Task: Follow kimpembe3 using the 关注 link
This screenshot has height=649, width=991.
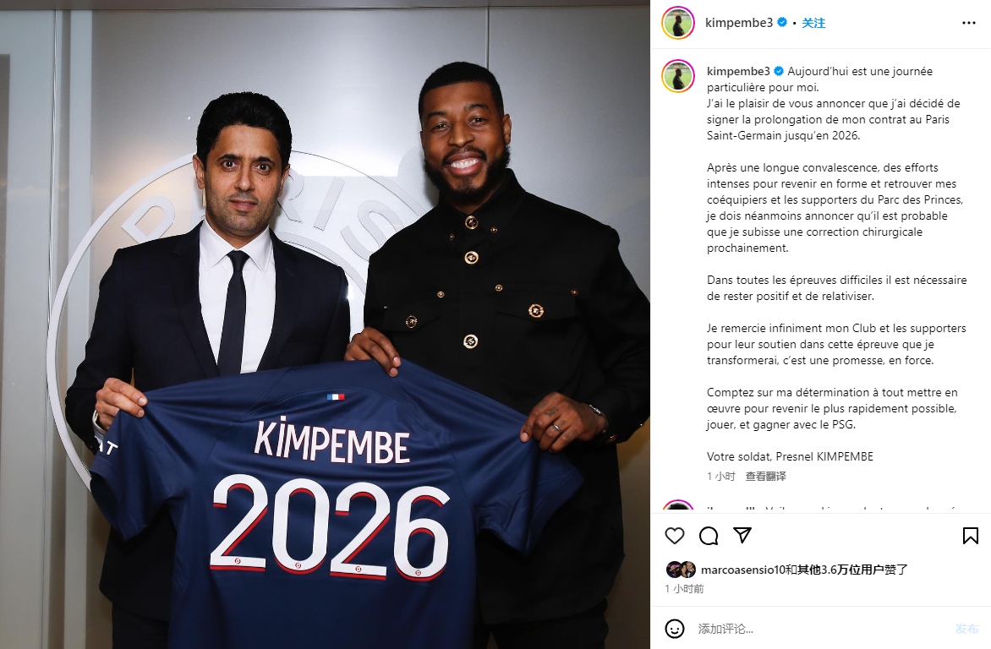Action: click(813, 23)
